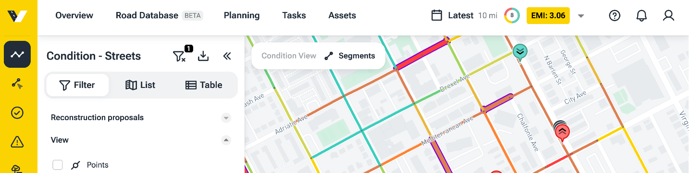Click the EMI: 3.06 badge
This screenshot has width=692, height=173.
pyautogui.click(x=548, y=15)
